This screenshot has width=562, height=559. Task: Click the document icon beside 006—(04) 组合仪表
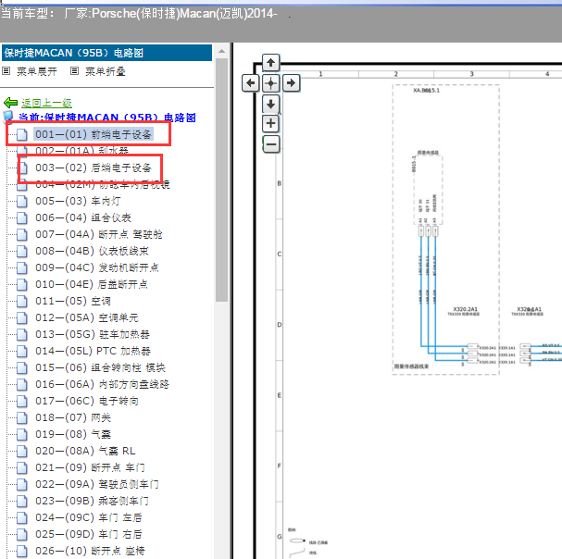(x=22, y=217)
